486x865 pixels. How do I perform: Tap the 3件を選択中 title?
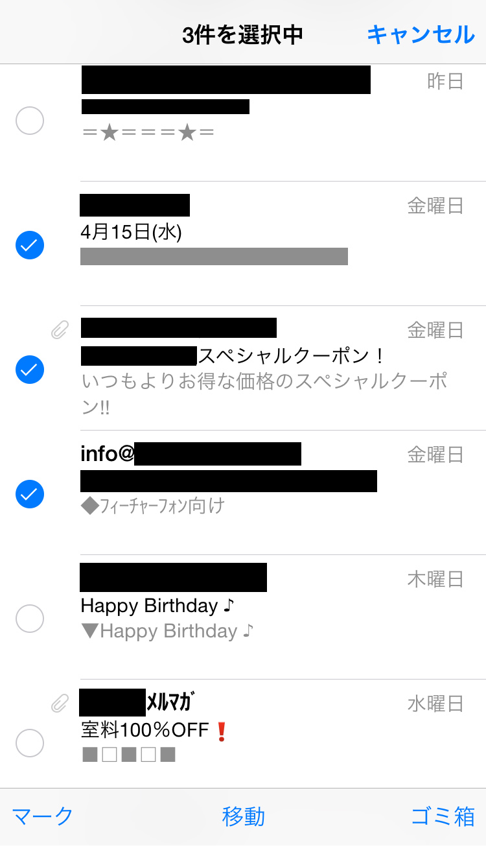point(242,35)
